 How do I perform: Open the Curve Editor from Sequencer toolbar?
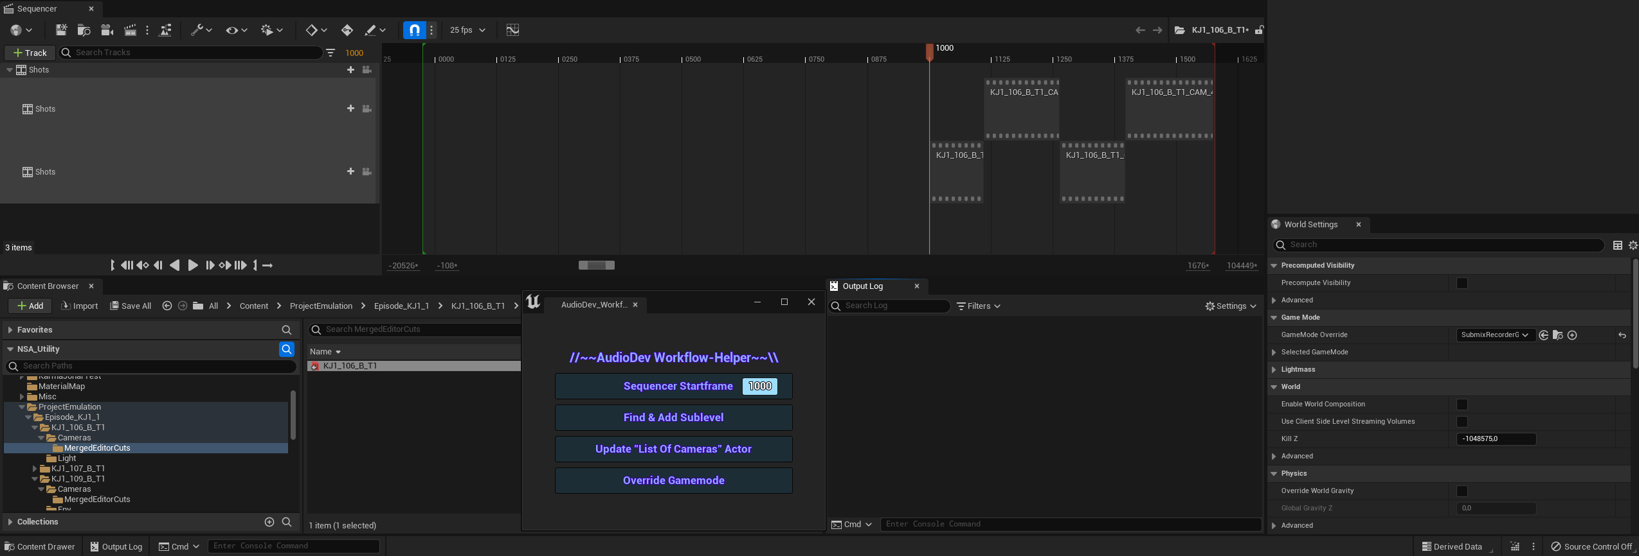tap(512, 30)
